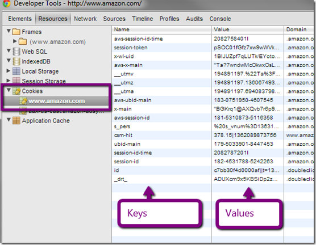Collapse the IndexedDB node
Image resolution: width=316 pixels, height=245 pixels.
click(9, 60)
